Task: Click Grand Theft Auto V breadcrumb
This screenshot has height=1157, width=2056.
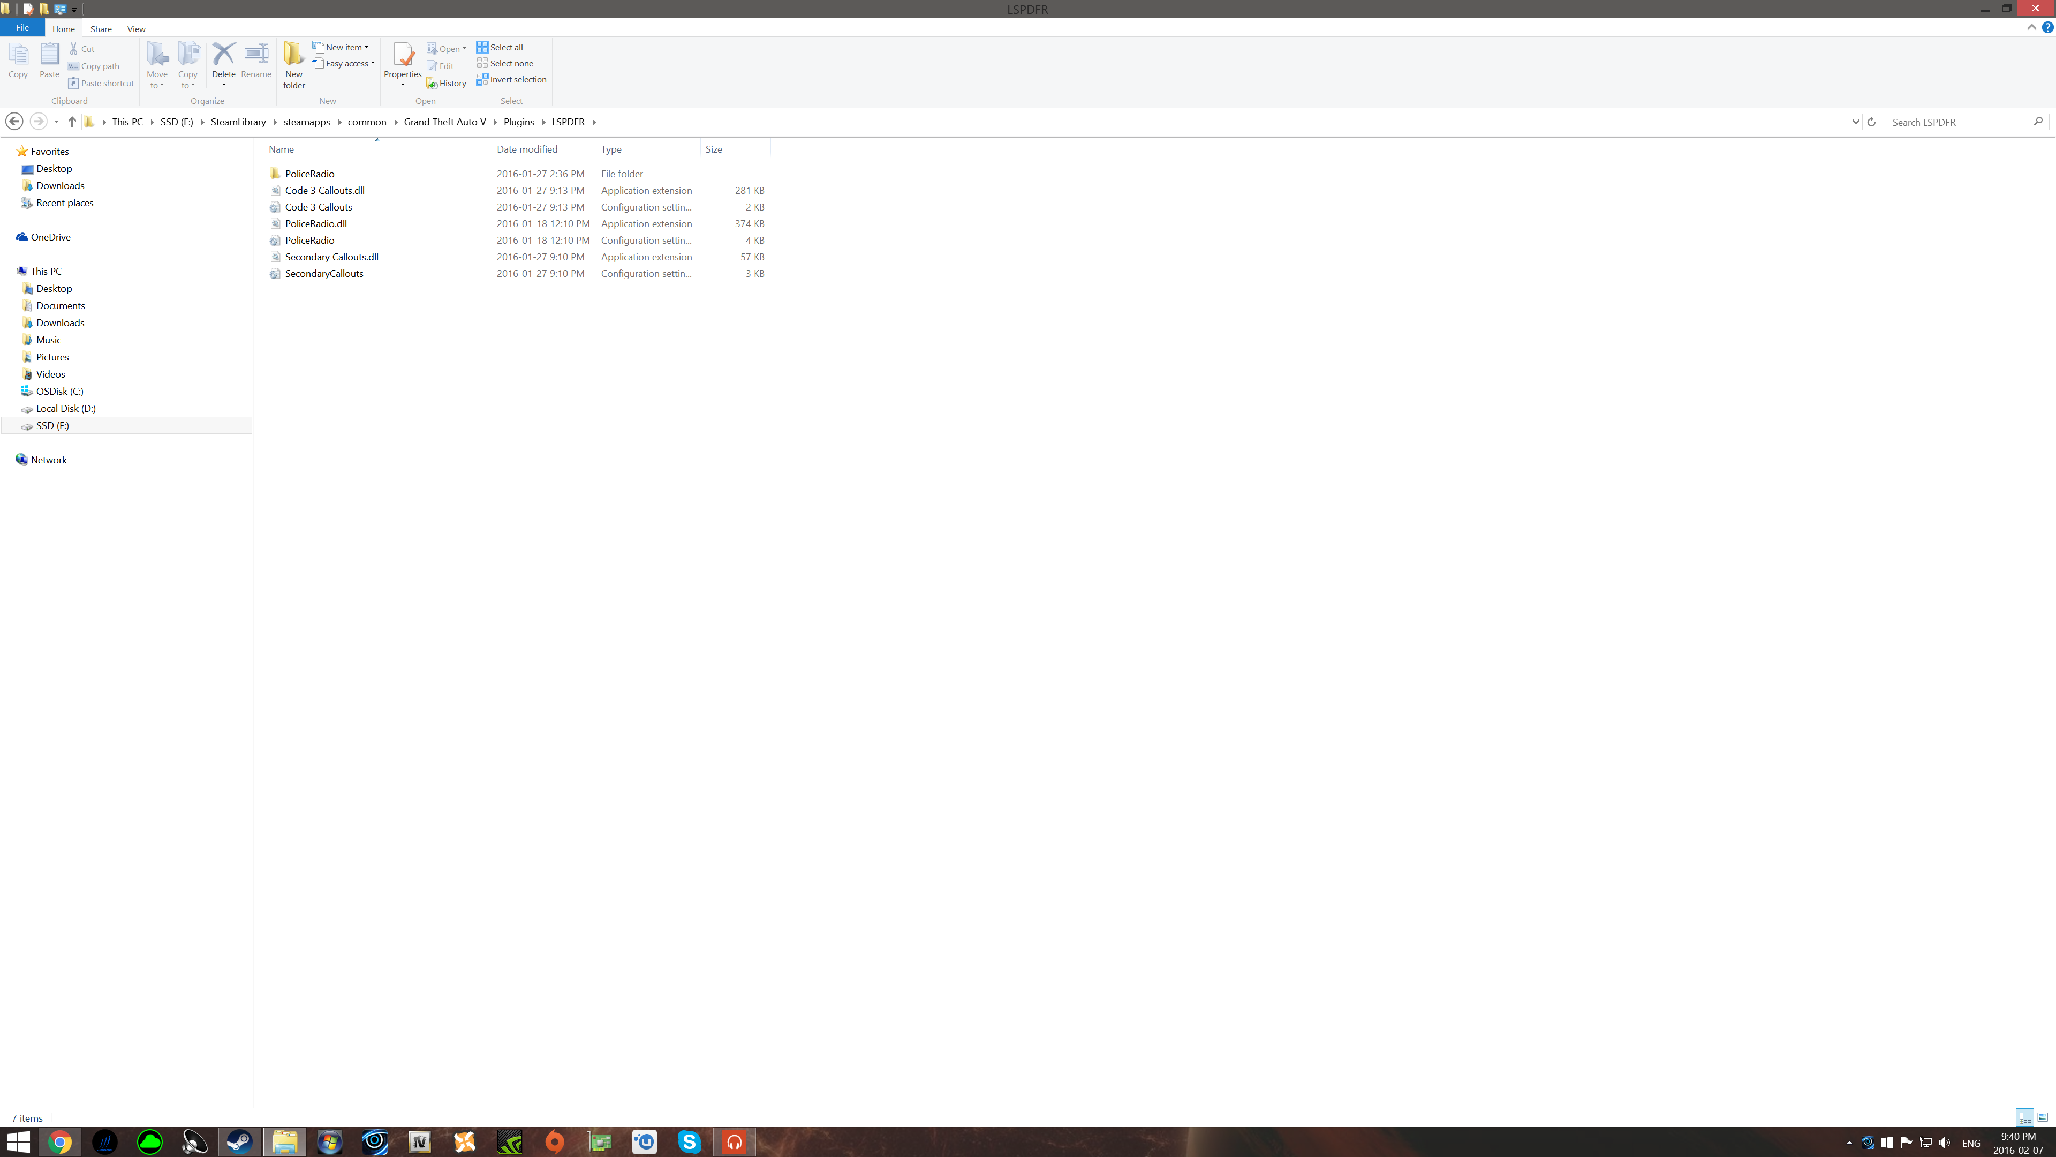Action: (444, 122)
